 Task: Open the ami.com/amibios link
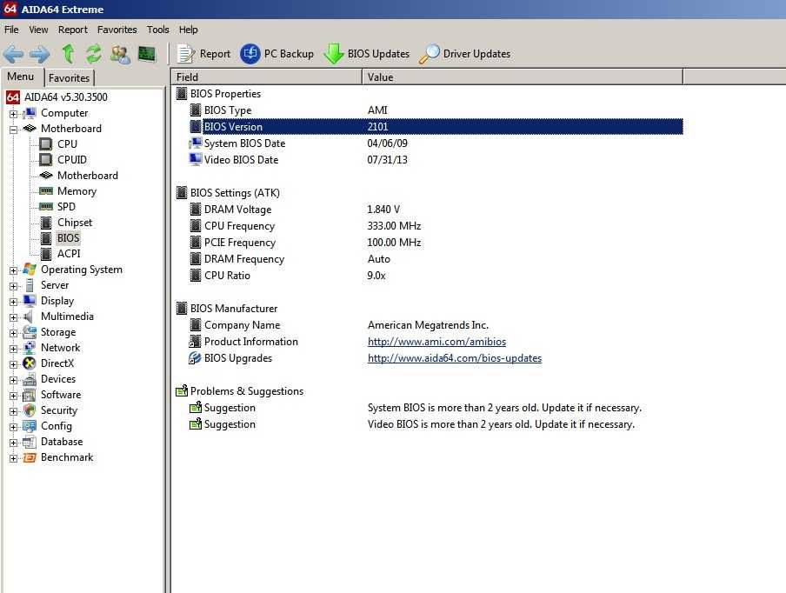pos(436,342)
